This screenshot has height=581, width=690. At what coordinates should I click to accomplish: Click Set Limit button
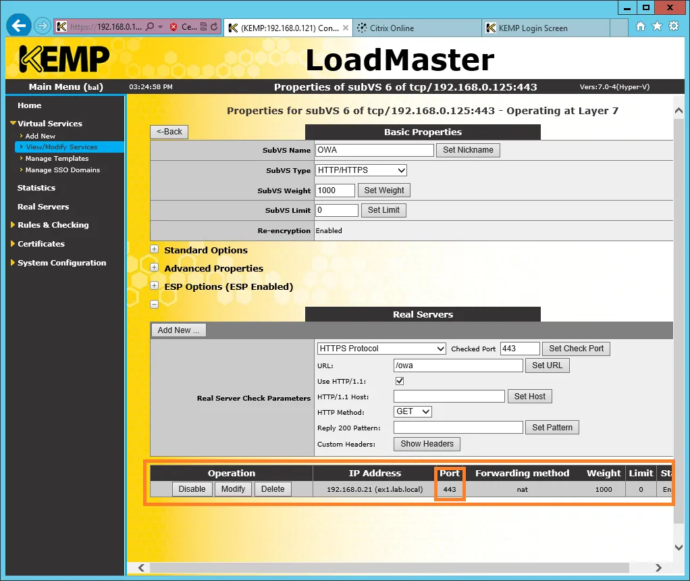[x=383, y=210]
